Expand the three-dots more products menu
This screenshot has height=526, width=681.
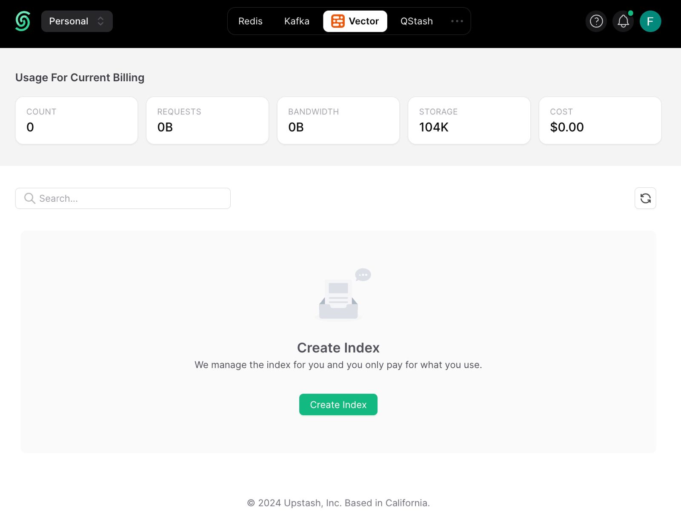point(457,21)
